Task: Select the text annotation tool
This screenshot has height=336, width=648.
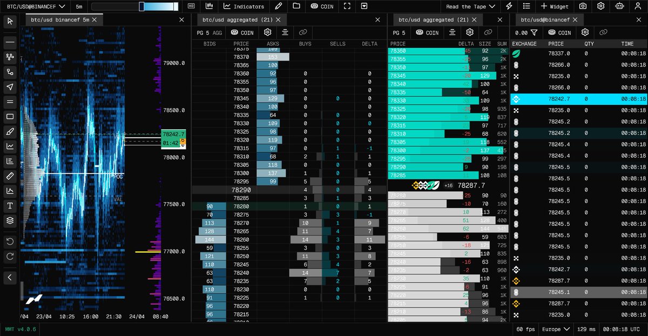Action: (10, 205)
